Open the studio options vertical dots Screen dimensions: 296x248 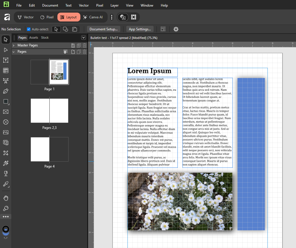(x=112, y=17)
